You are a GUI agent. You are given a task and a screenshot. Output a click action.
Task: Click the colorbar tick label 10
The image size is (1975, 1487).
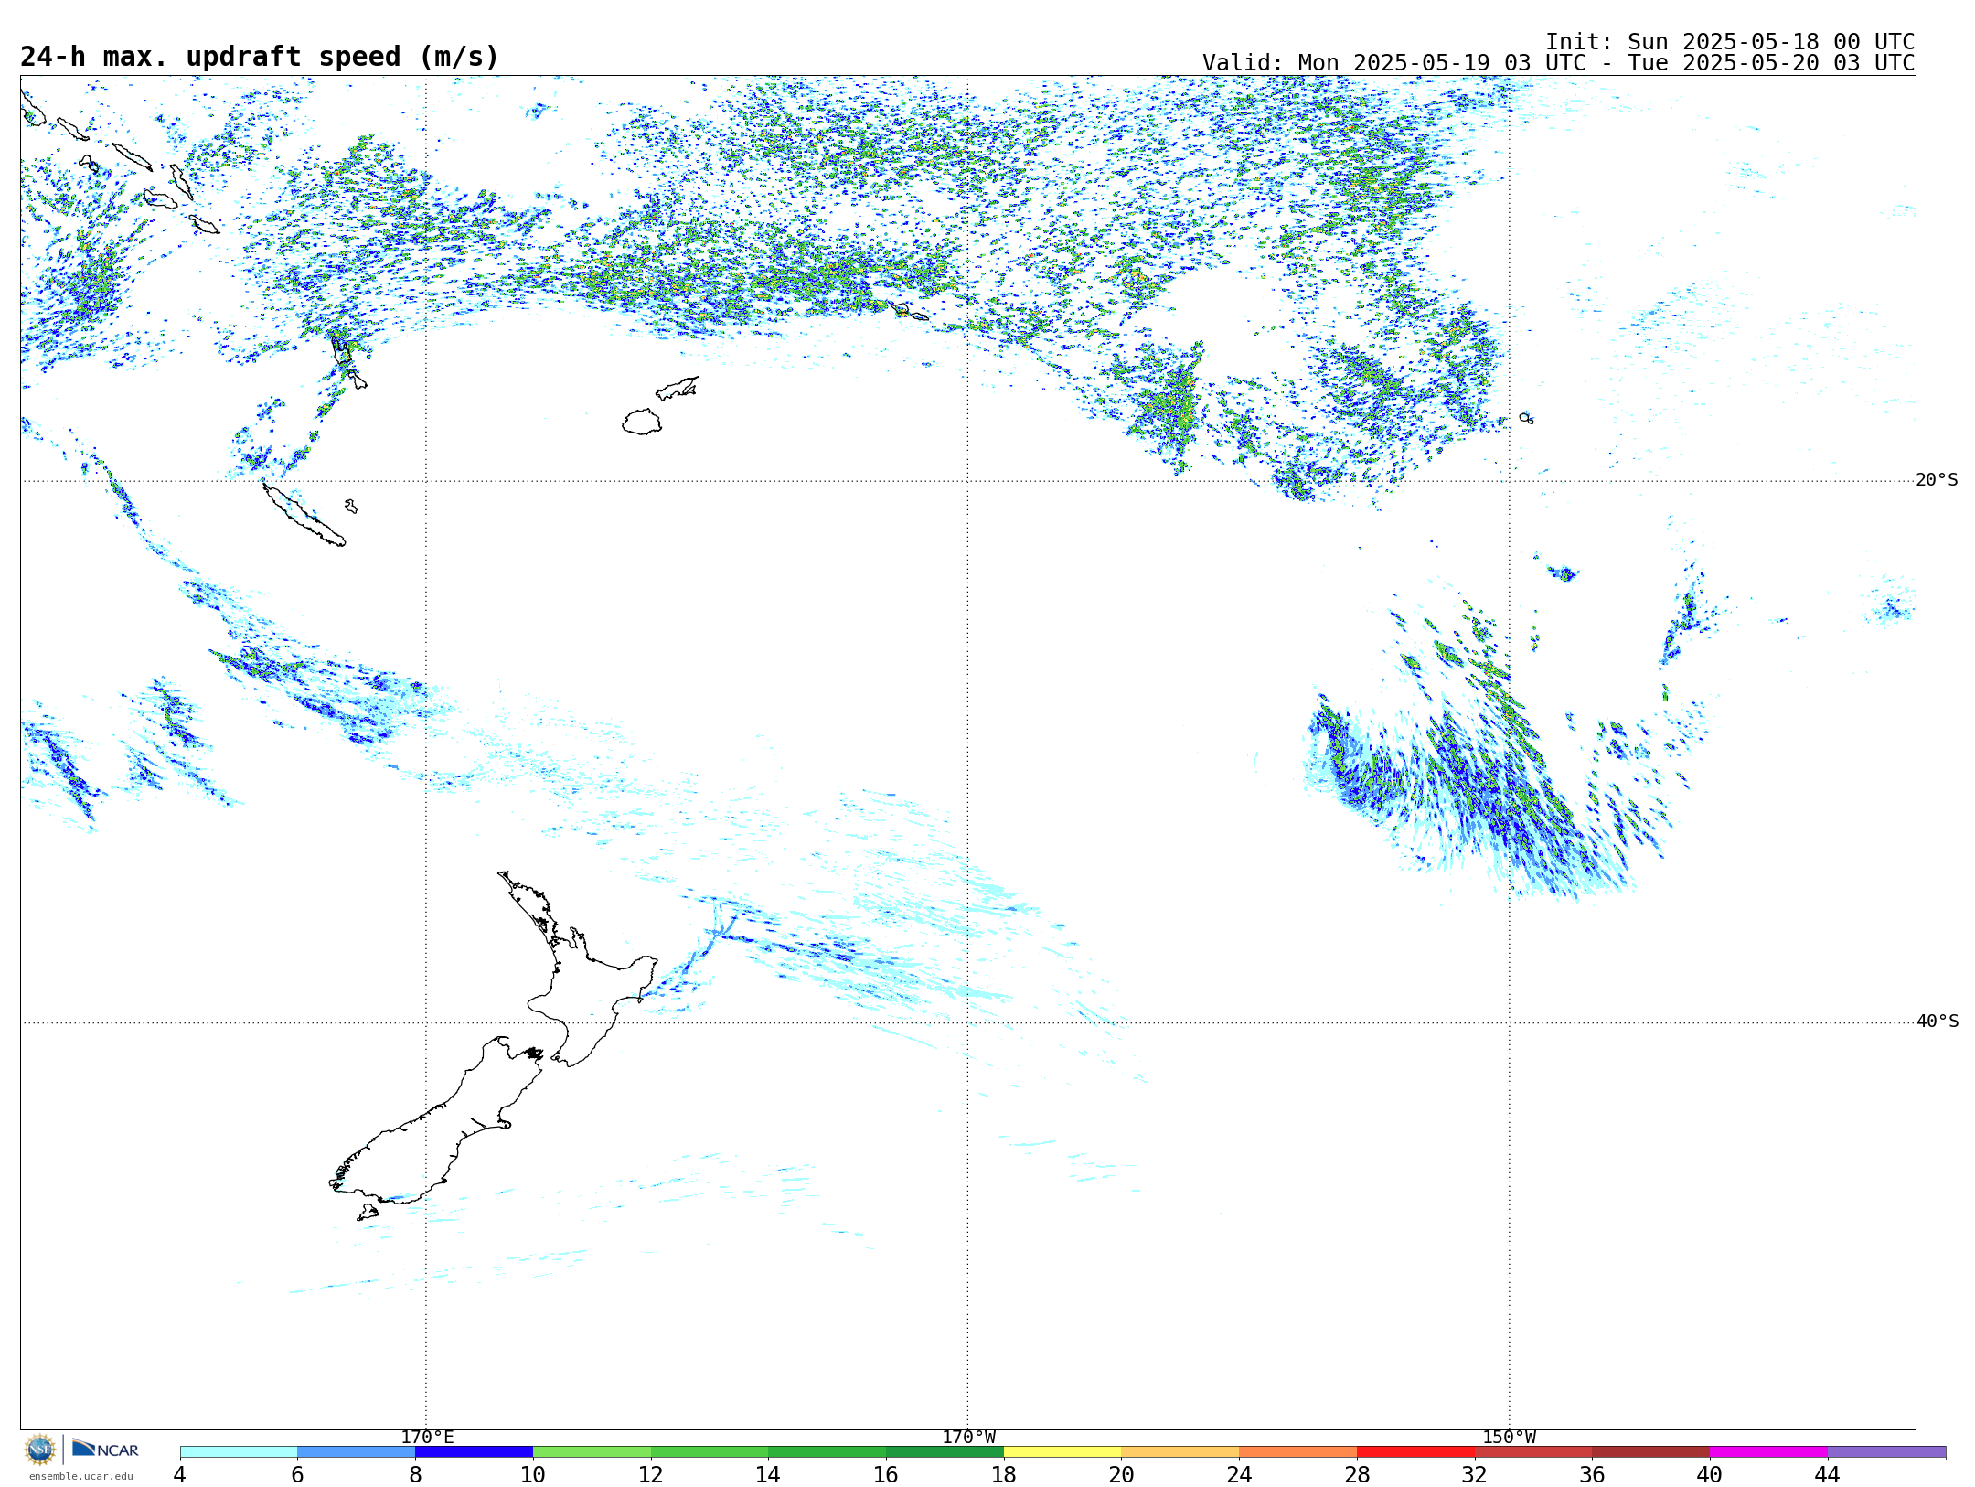pyautogui.click(x=533, y=1474)
